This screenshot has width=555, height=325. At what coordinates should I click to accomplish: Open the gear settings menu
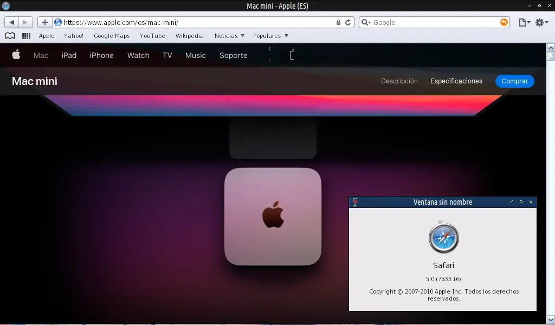point(541,22)
